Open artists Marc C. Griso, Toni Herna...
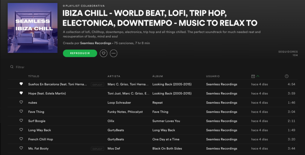This screenshot has height=155, width=305. click(x=128, y=84)
